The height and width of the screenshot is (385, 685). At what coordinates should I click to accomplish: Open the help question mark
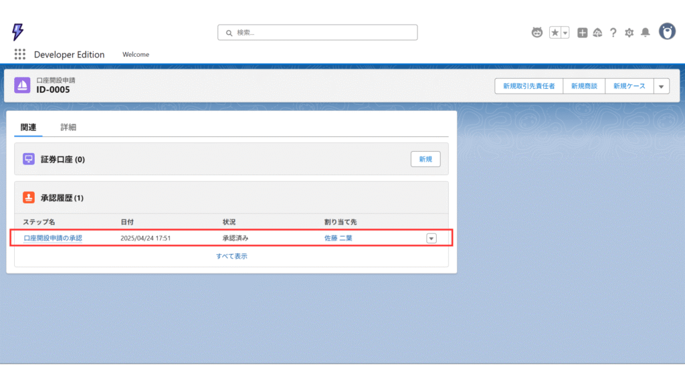[x=613, y=32]
